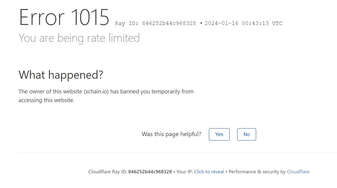Image resolution: width=337 pixels, height=188 pixels.
Task: Click the What happened? heading
Action: pyautogui.click(x=61, y=75)
